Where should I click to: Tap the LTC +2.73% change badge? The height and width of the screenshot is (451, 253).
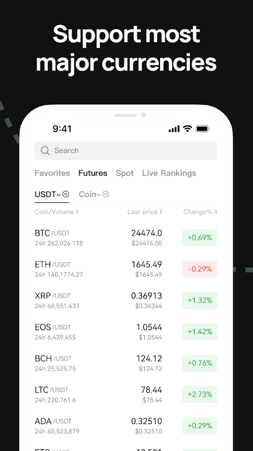click(200, 394)
